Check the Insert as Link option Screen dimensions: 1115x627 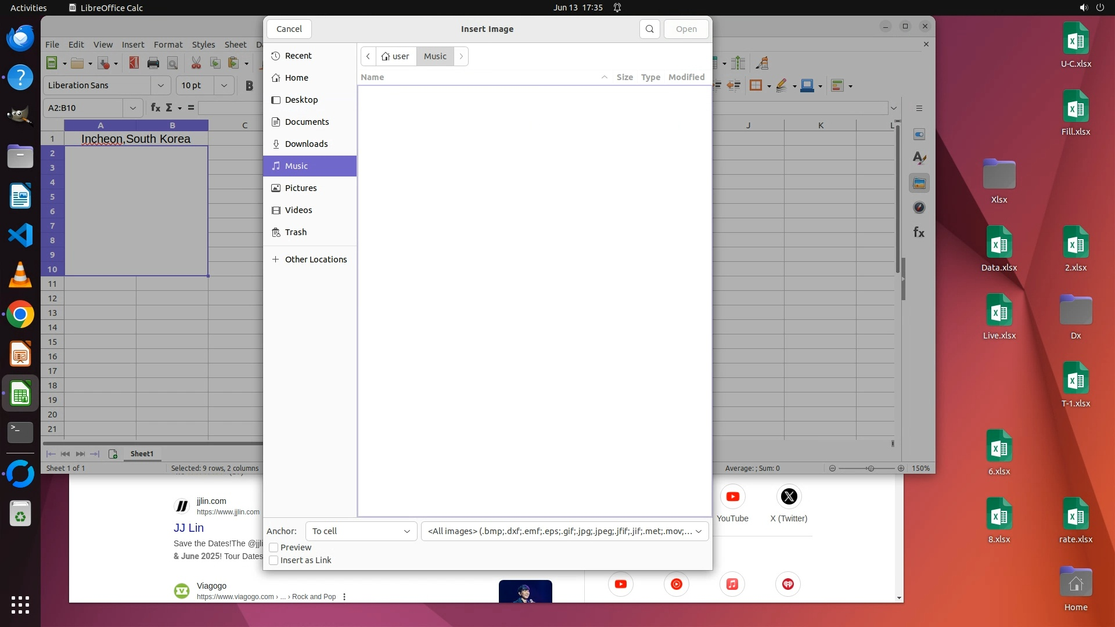coord(274,560)
